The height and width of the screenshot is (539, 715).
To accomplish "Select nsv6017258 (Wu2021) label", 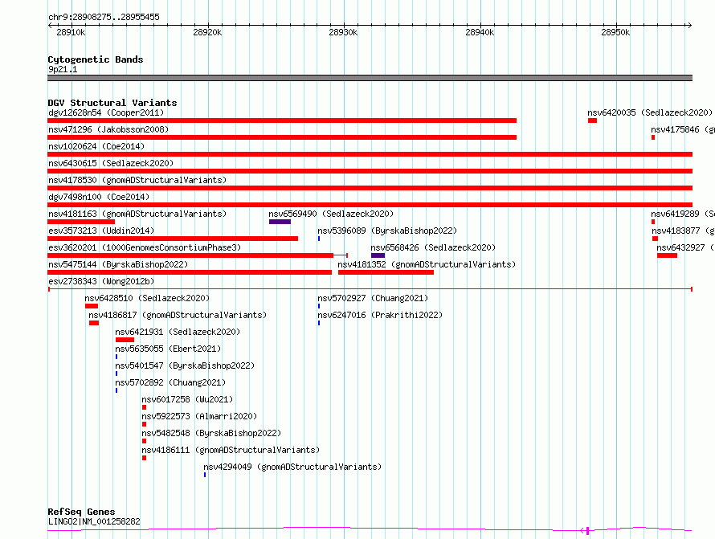I will [187, 399].
